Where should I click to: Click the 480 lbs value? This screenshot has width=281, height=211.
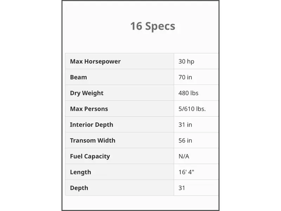click(x=188, y=93)
